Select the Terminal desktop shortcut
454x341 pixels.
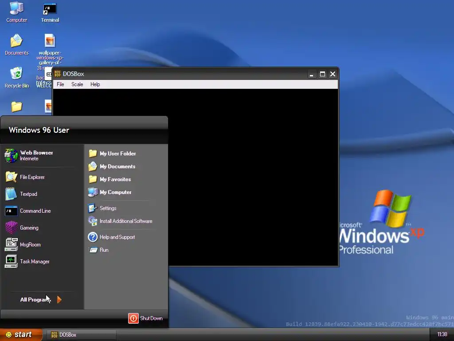50,13
